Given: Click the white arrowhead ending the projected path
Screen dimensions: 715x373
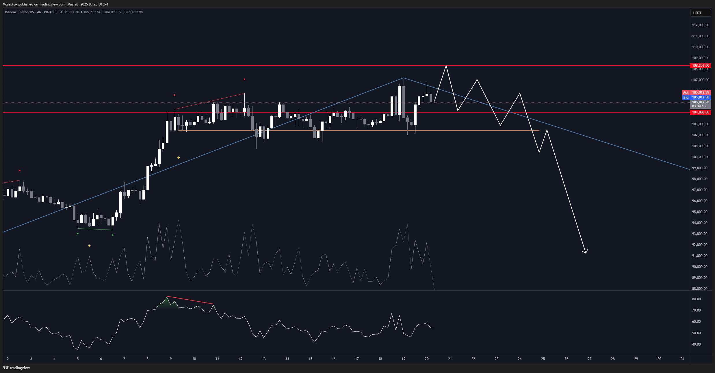Looking at the screenshot, I should [585, 252].
